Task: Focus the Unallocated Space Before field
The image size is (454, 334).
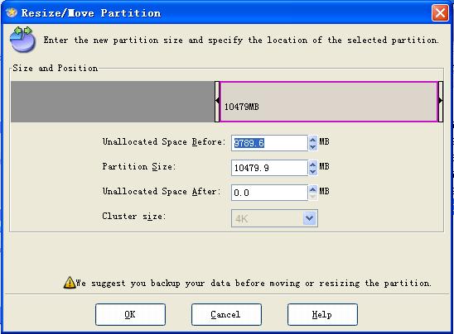Action: (x=269, y=143)
